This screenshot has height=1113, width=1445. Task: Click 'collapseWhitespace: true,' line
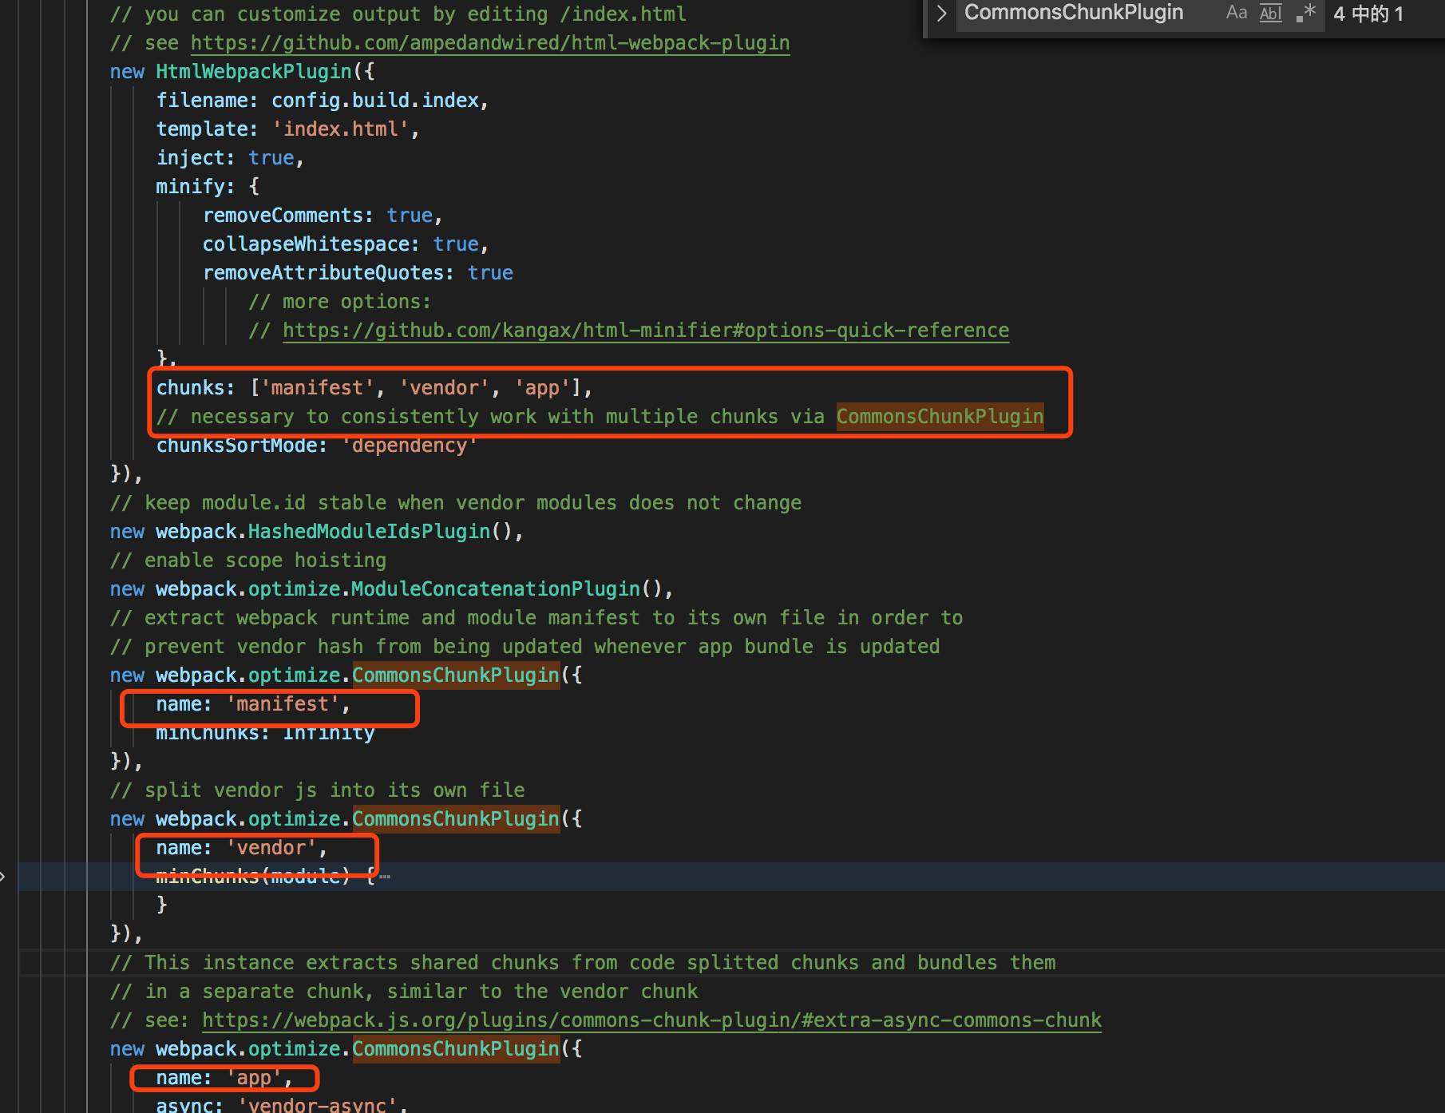[x=346, y=244]
